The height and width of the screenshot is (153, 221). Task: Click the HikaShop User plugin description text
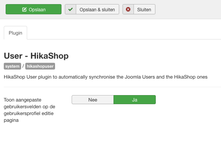(106, 77)
